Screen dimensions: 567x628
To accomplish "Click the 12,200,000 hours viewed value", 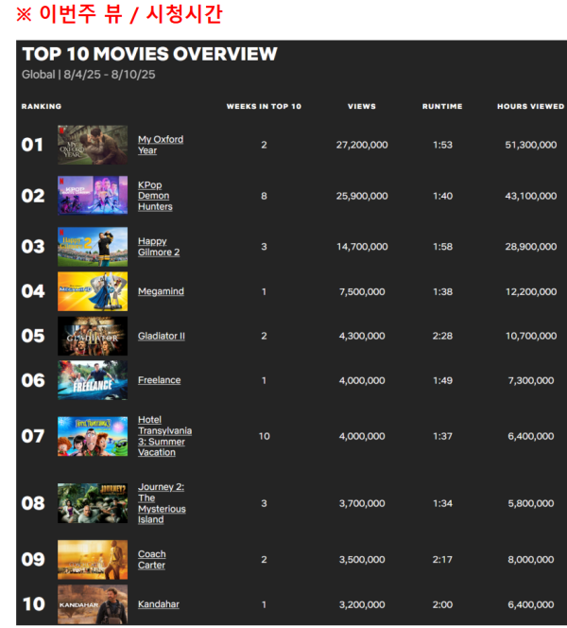I will 530,291.
